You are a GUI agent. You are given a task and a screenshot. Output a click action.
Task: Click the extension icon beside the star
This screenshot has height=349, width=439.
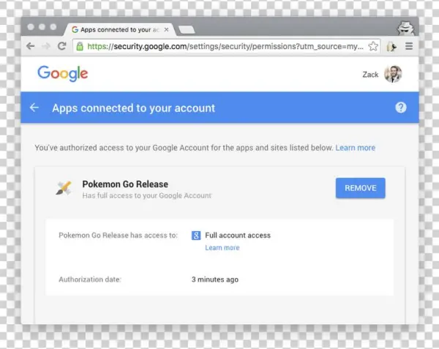click(391, 46)
